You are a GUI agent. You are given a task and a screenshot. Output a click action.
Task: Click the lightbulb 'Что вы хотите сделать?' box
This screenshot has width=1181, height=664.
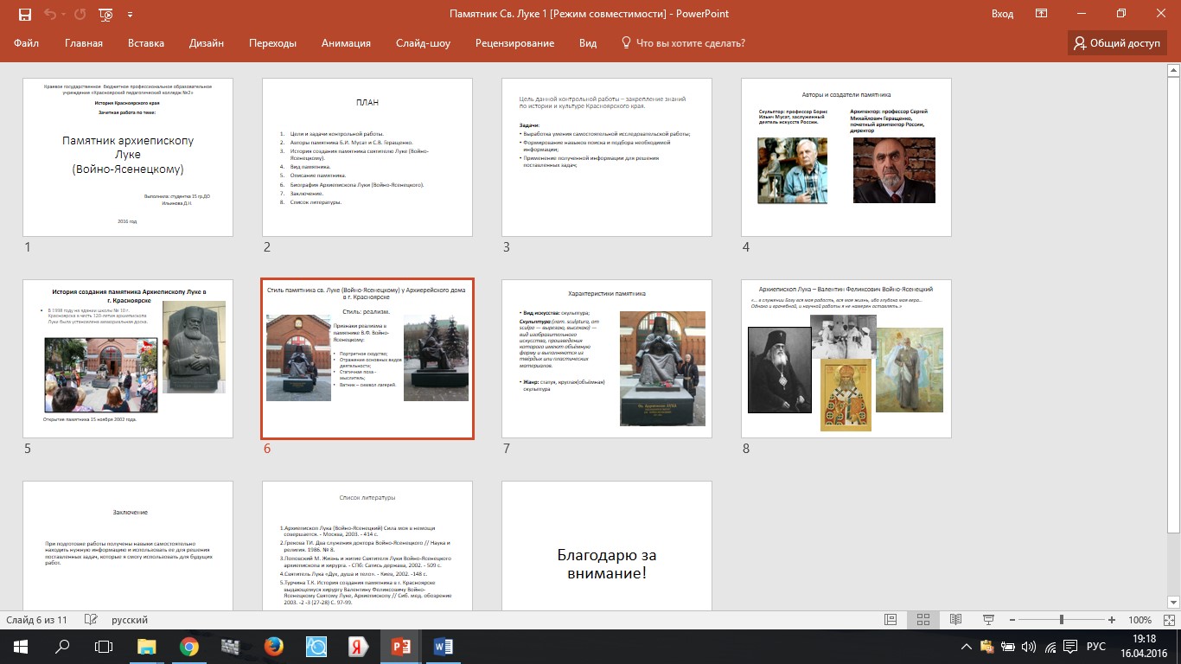click(683, 43)
